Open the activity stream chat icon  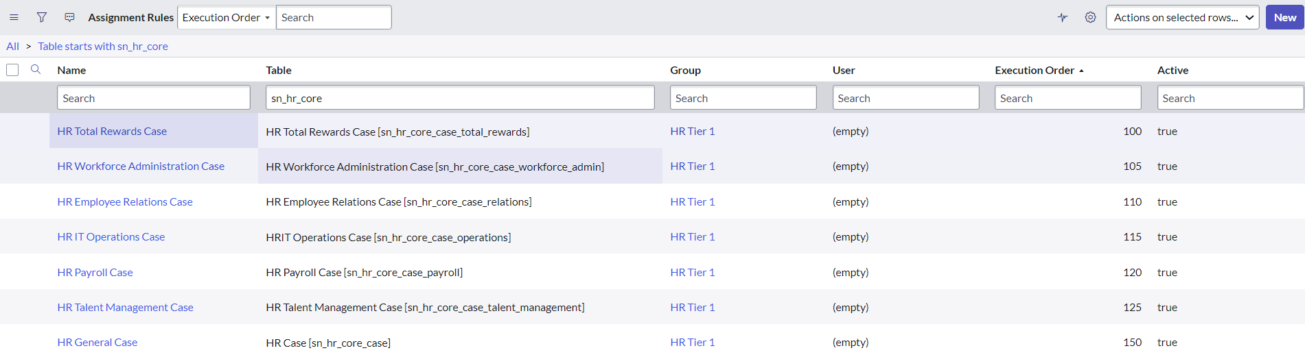[x=69, y=17]
